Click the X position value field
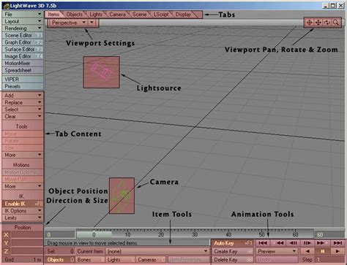Viewport: 347px width, 265px height. point(27,235)
